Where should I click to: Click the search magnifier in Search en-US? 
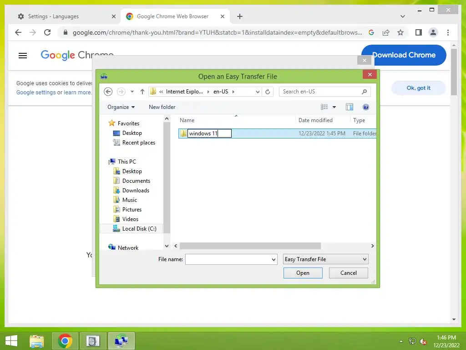(365, 92)
